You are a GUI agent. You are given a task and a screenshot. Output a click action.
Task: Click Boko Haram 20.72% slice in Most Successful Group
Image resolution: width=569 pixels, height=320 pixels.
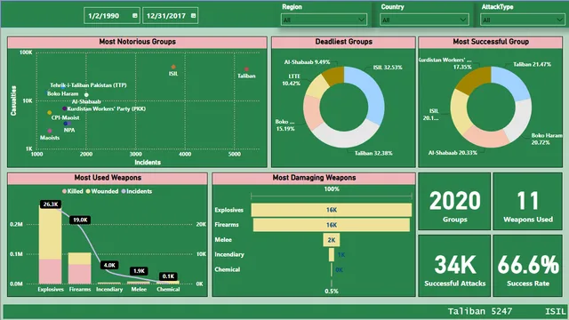tap(519, 122)
